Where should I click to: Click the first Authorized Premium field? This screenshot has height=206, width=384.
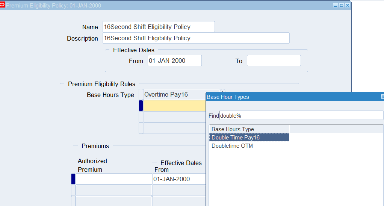113,179
